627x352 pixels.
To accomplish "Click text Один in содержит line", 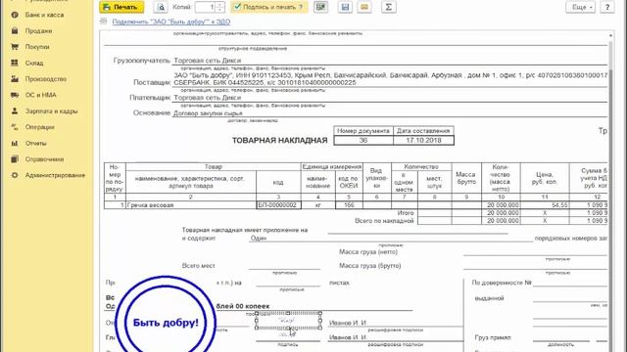I will coord(259,239).
